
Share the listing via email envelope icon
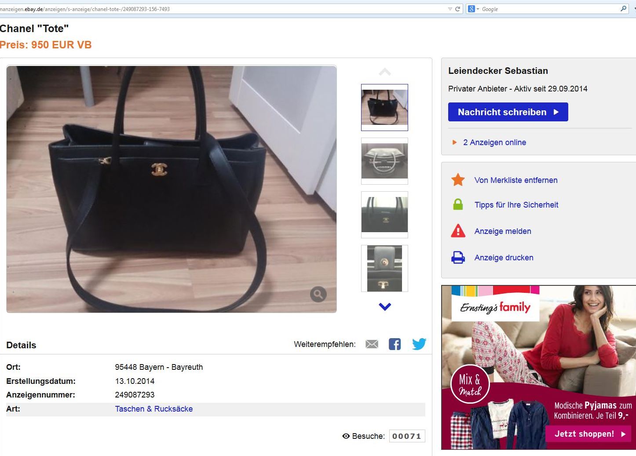pos(372,344)
